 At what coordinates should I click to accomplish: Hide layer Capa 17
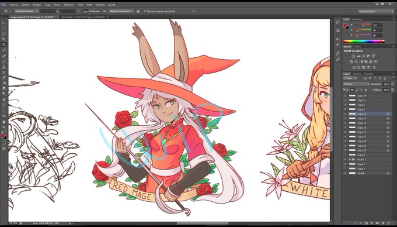tap(345, 118)
